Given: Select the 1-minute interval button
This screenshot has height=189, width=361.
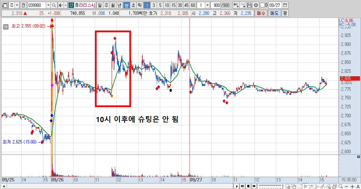Looking at the screenshot, I should (x=147, y=5).
